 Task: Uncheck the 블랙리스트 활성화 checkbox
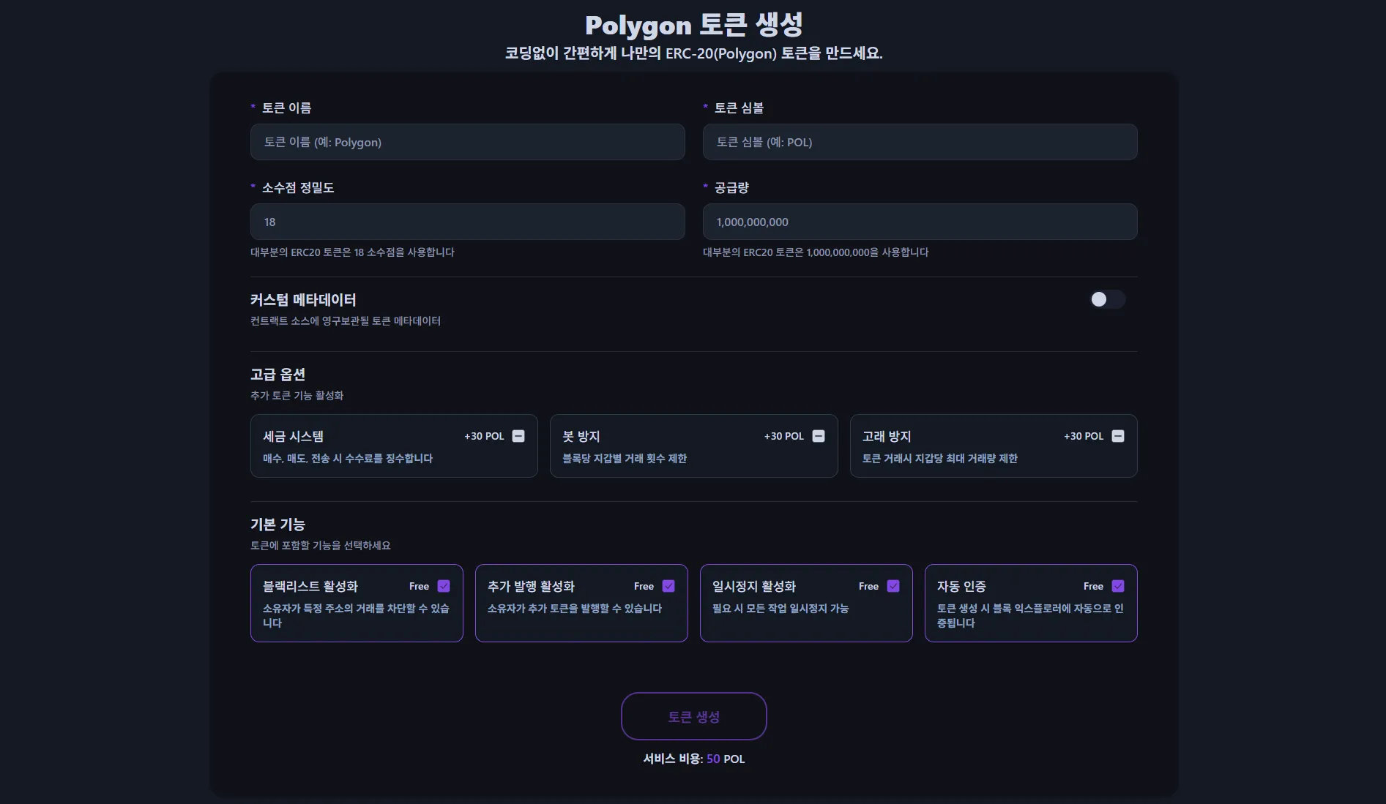pyautogui.click(x=444, y=586)
